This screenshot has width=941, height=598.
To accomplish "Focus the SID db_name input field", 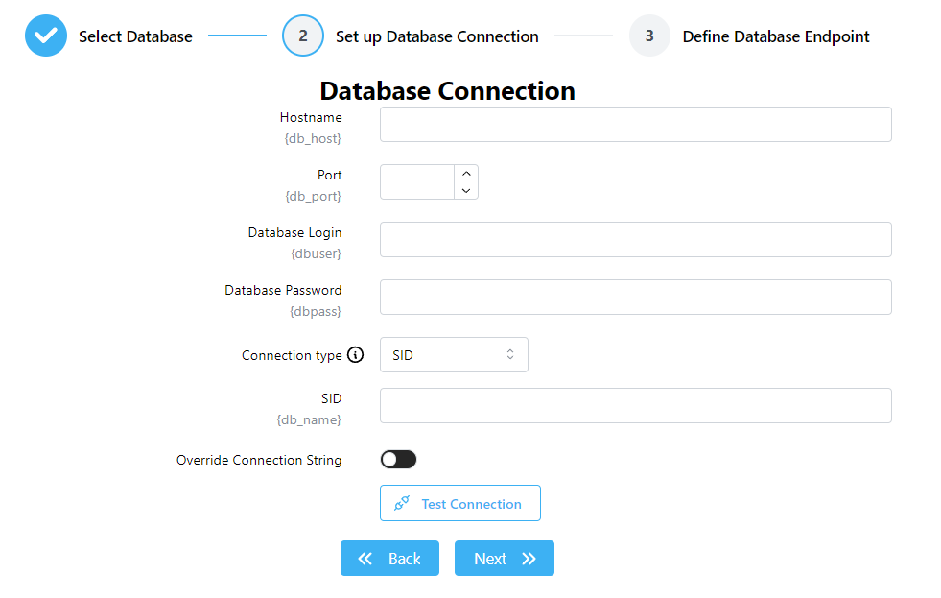I will (635, 406).
